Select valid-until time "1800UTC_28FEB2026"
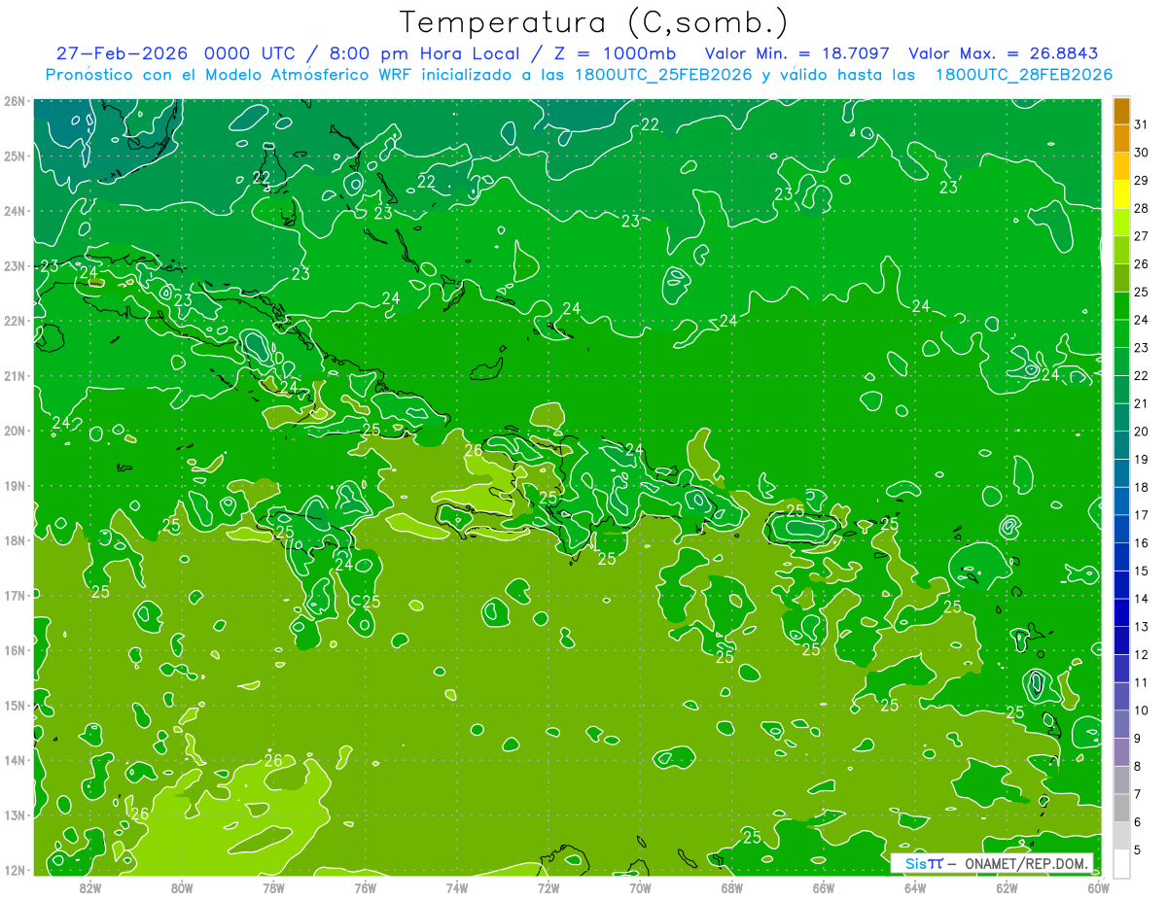The image size is (1167, 901). coord(1024,75)
